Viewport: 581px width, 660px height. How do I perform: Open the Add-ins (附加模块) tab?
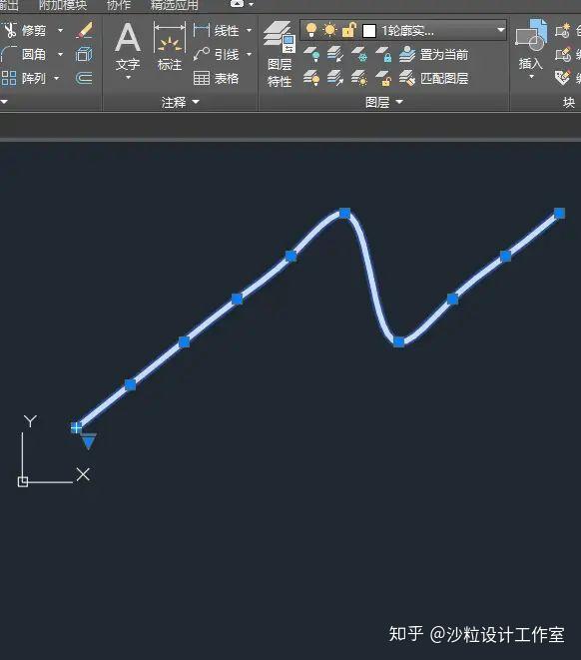(63, 5)
